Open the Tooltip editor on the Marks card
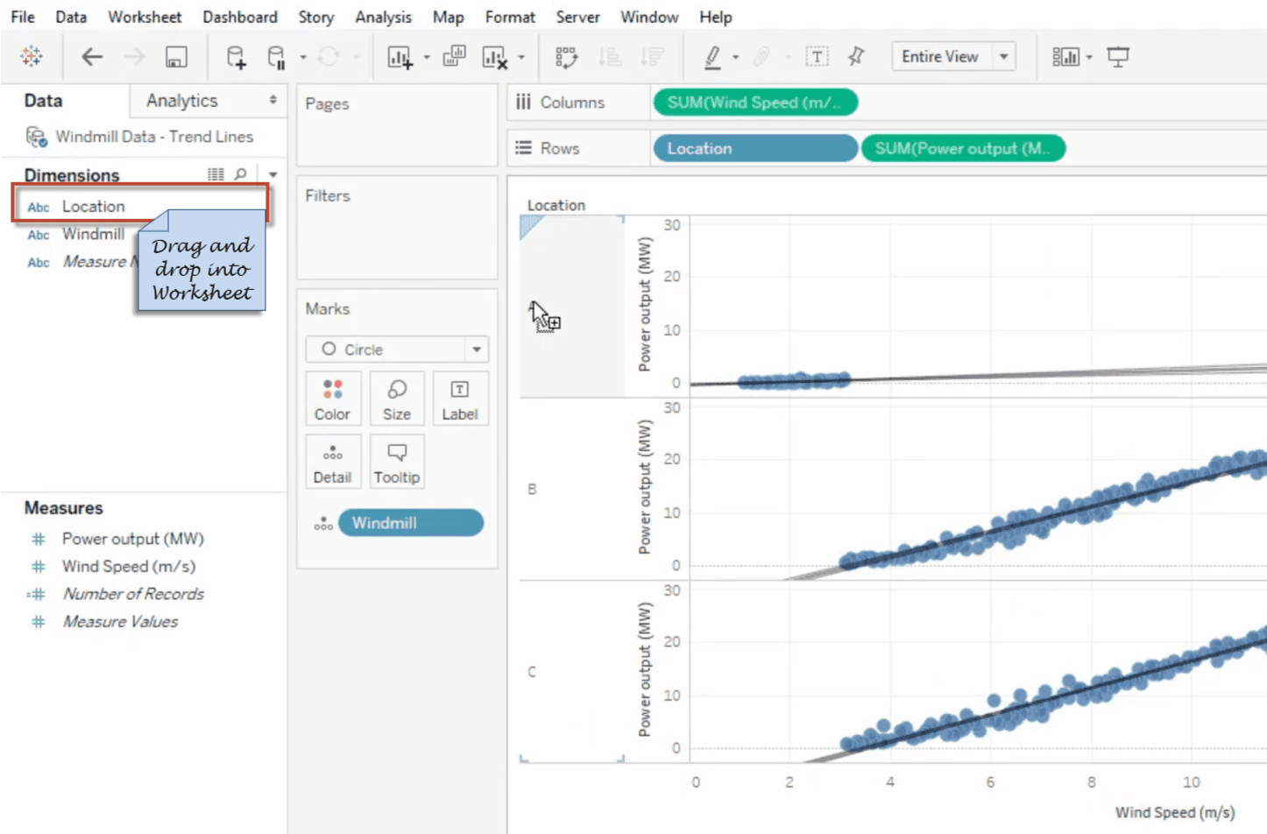This screenshot has height=834, width=1267. pos(397,462)
